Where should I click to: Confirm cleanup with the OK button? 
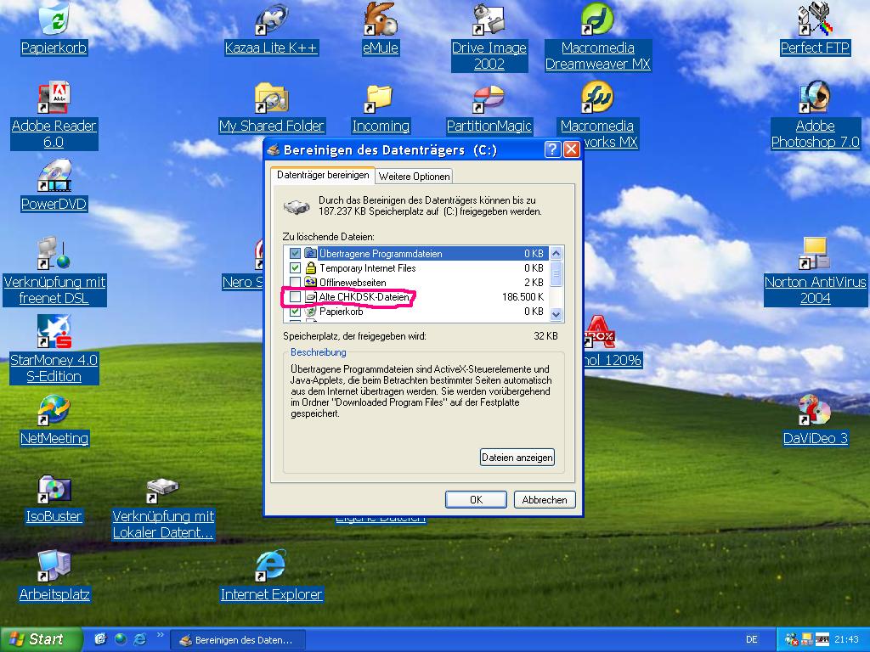(476, 499)
